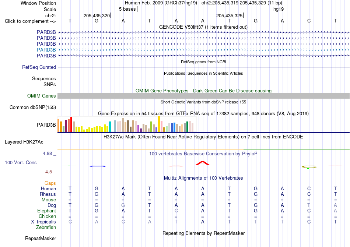The image size is (350, 247).
Task: Open "100 vertebrates Basewise Conservation by PhyloP" title
Action: pos(203,154)
